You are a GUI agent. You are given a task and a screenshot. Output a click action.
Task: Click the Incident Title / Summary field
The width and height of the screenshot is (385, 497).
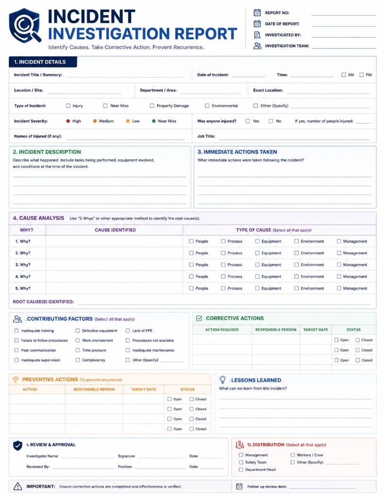125,75
